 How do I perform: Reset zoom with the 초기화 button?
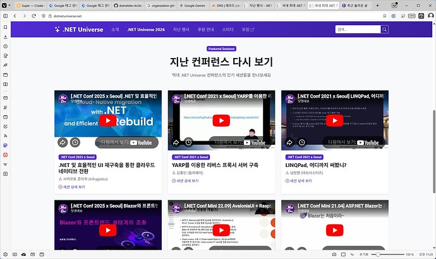(x=364, y=255)
